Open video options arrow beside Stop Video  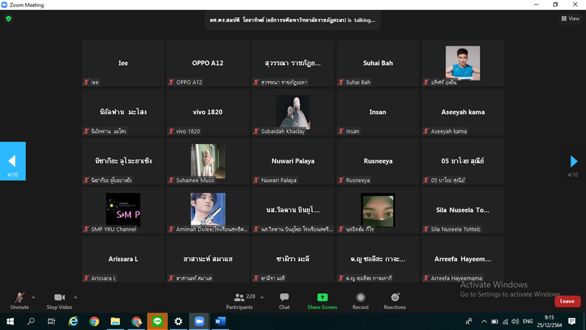click(75, 298)
